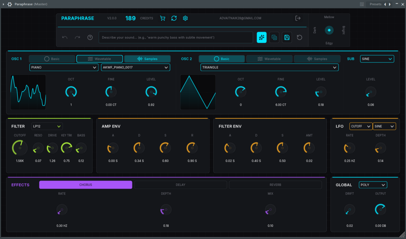Click the AI generate sparkle button
The width and height of the screenshot is (406, 239).
point(261,37)
